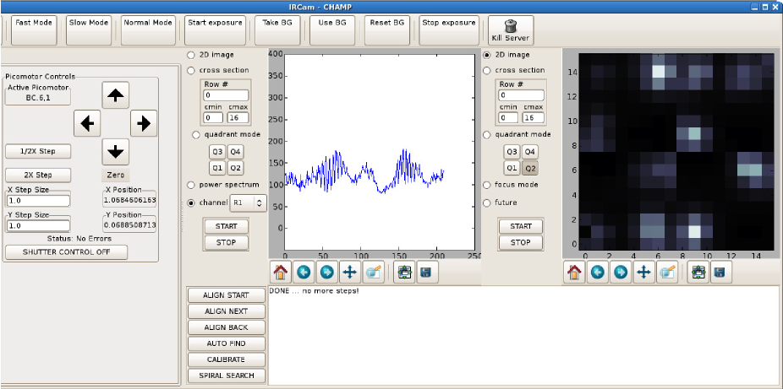The image size is (783, 389).
Task: Click the ALIGN START button
Action: coord(226,295)
